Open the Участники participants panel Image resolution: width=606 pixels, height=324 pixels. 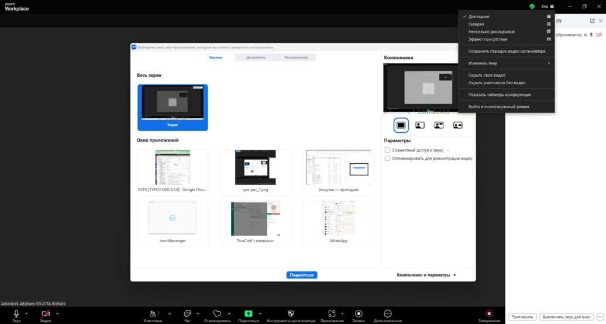click(x=153, y=314)
